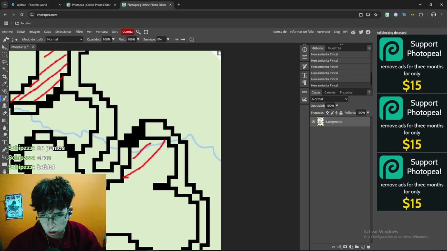The height and width of the screenshot is (251, 447).
Task: Select the Gradient tool
Action: tap(4, 120)
